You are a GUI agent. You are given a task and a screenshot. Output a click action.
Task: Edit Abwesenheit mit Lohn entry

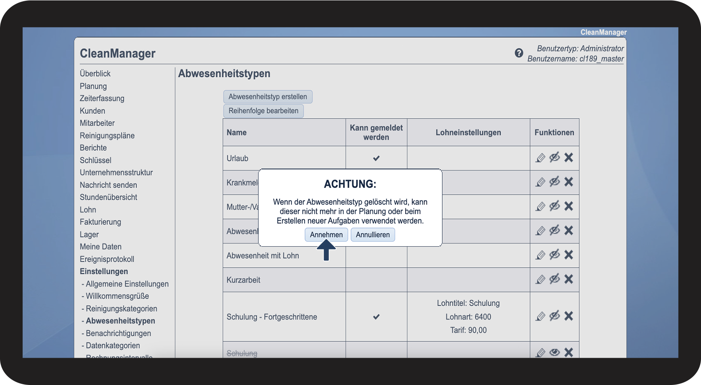click(540, 255)
